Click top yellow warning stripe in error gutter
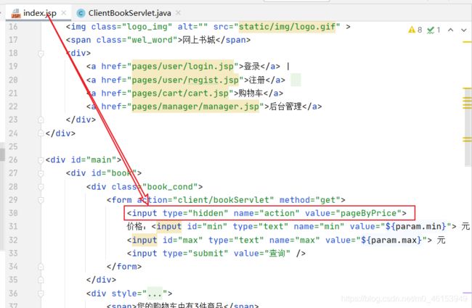The width and height of the screenshot is (472, 308). tap(467, 42)
